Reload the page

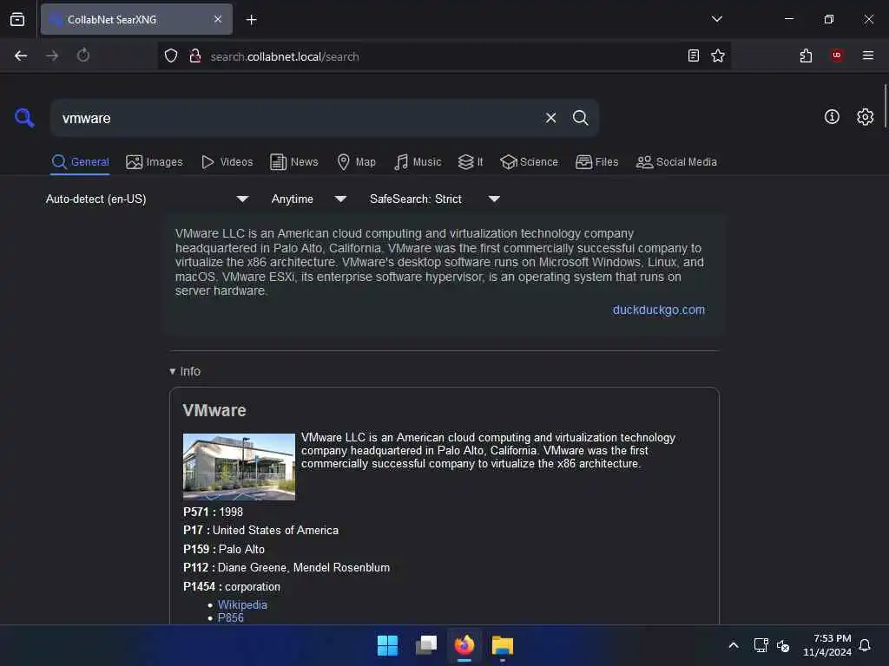(x=82, y=55)
